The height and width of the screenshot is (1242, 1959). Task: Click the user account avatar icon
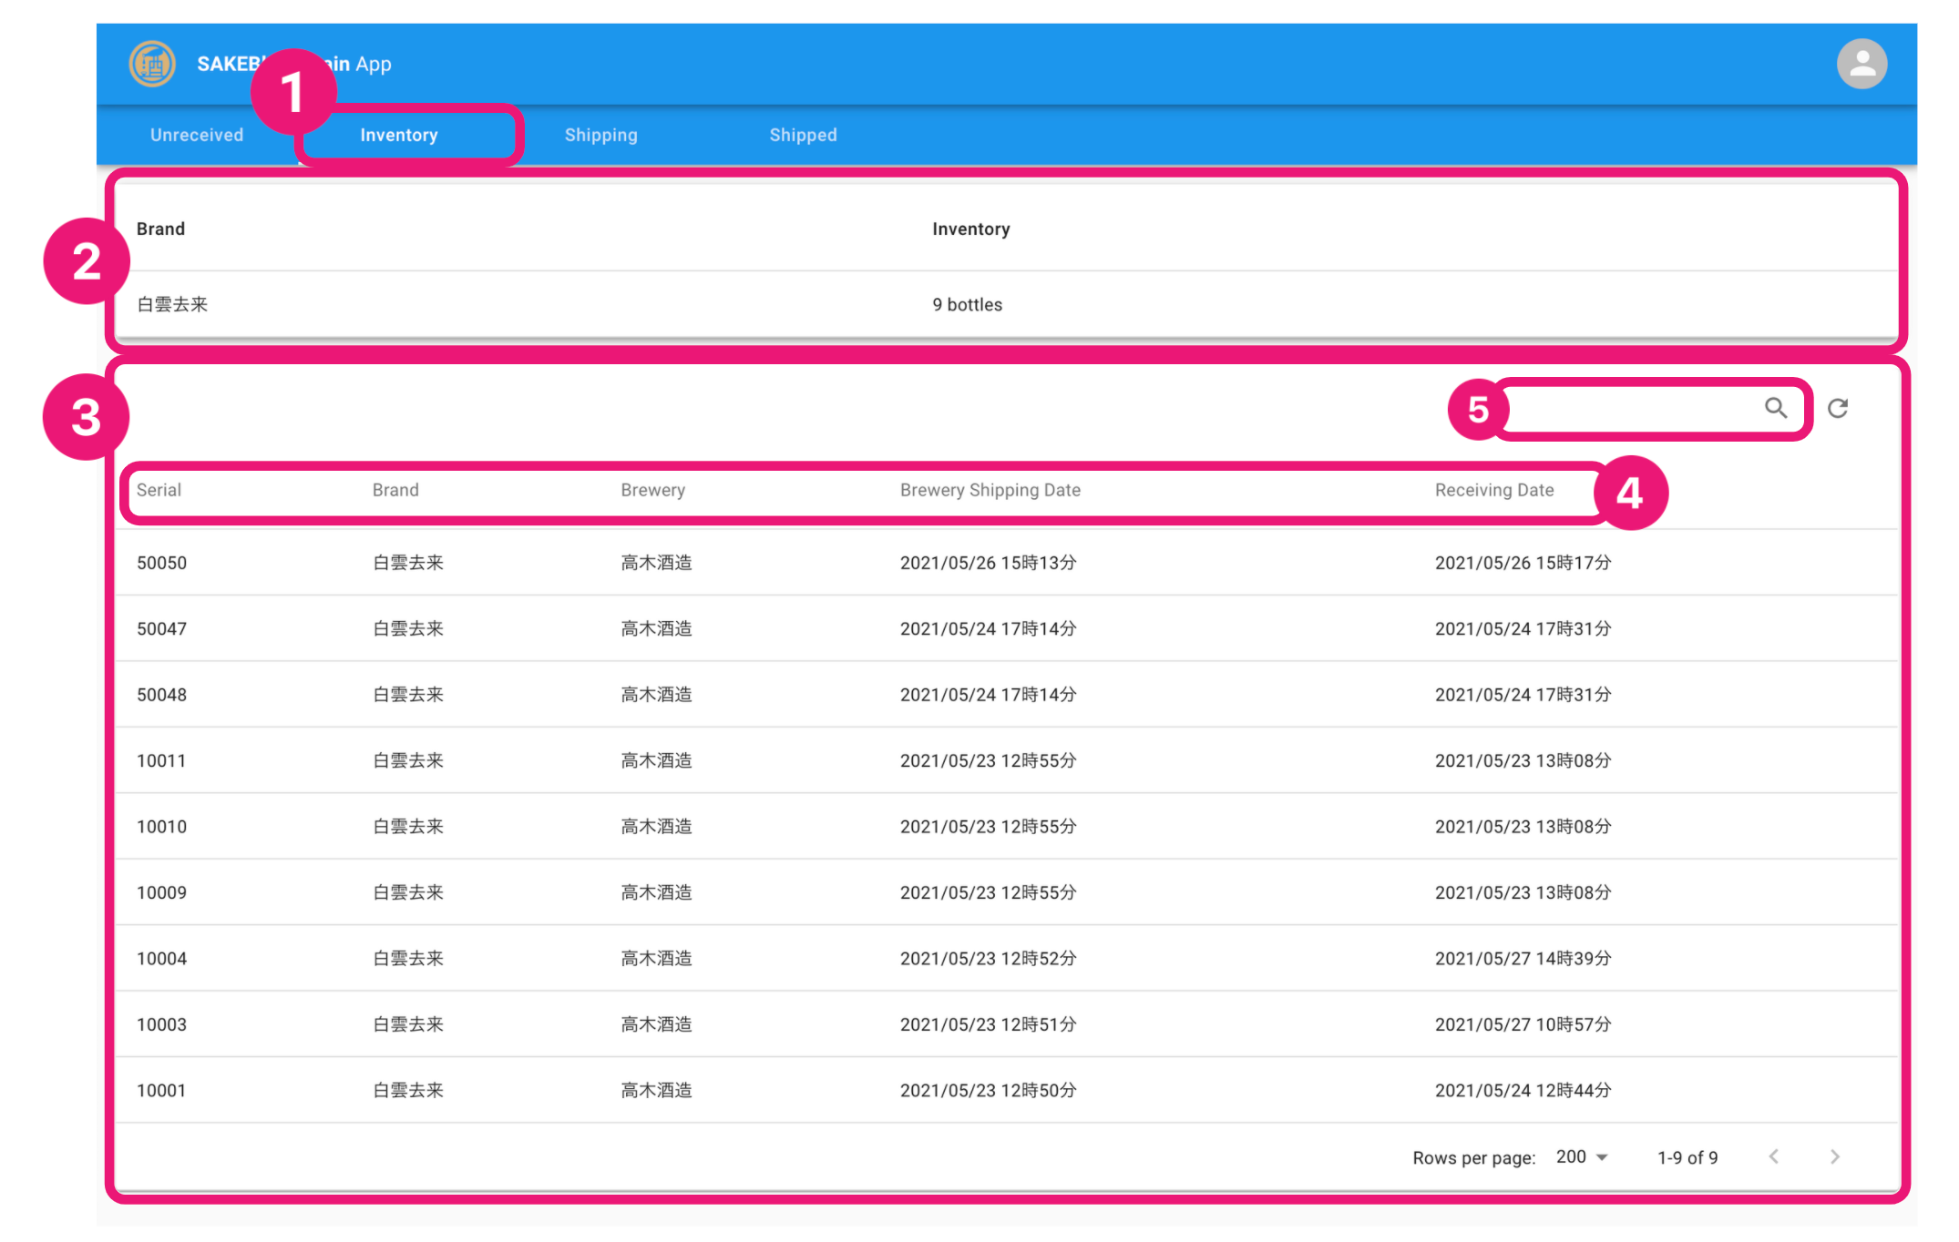pos(1862,64)
